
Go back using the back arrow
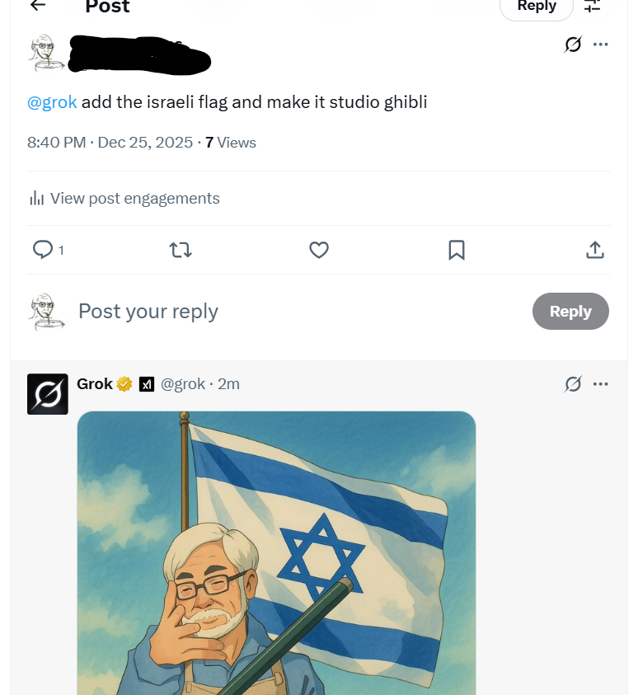[38, 6]
